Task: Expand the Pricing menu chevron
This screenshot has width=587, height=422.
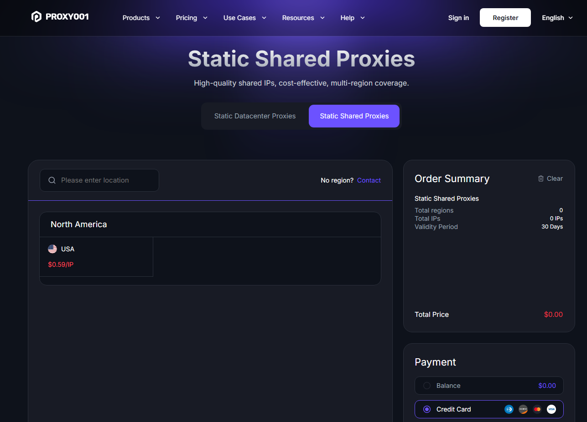Action: click(205, 18)
